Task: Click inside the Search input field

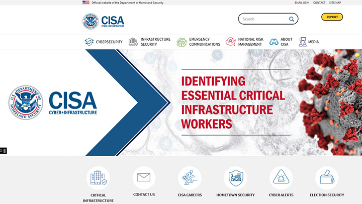Action: coord(263,19)
